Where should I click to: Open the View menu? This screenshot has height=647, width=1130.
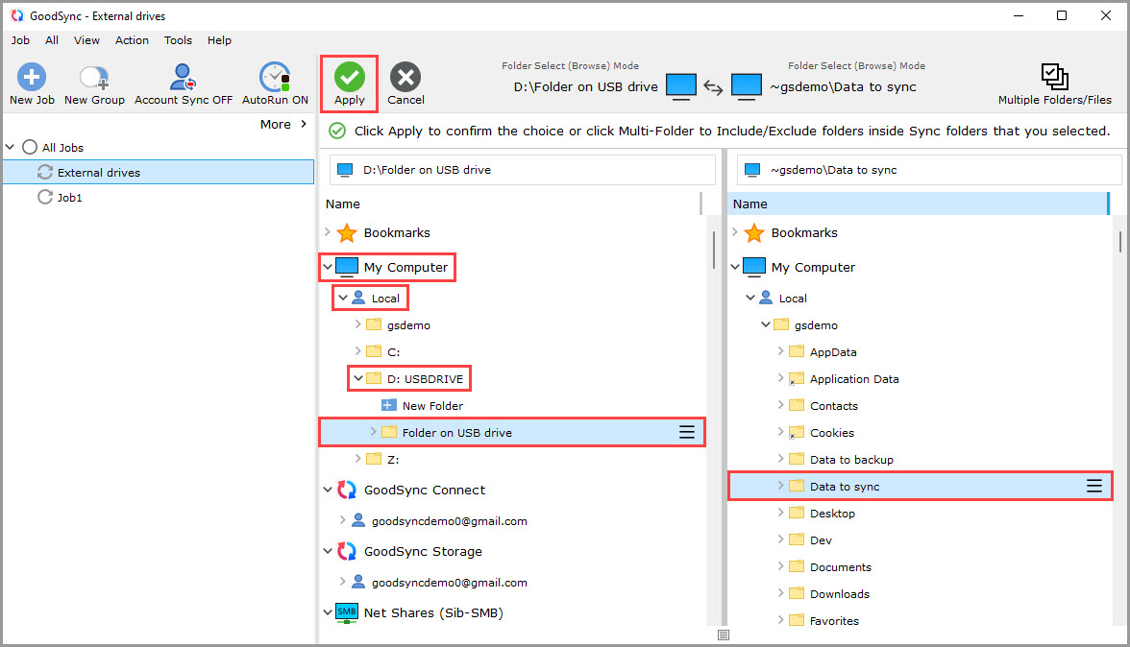pos(86,40)
